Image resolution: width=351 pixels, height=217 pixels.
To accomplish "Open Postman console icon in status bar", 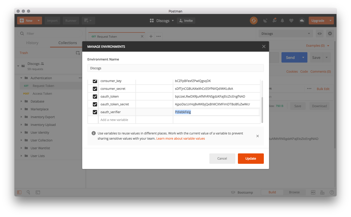I will coord(38,192).
